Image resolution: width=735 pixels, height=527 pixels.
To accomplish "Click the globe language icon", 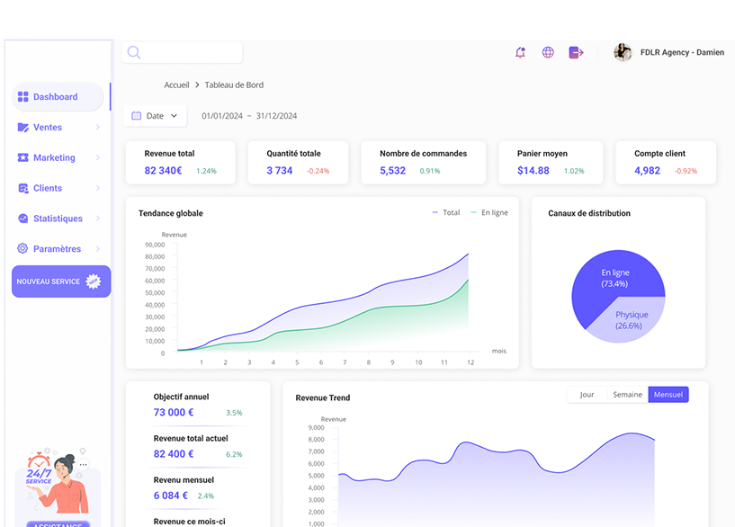I will (548, 52).
